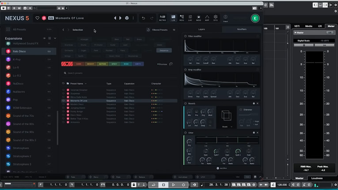This screenshot has height=190, width=338.
Task: Toggle Filter modifier power button
Action: coord(186,36)
